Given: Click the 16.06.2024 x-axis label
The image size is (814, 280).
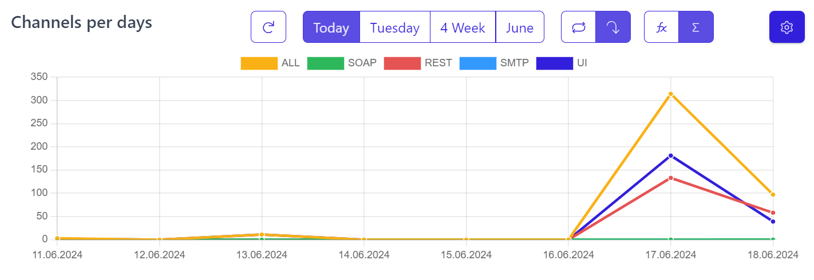Looking at the screenshot, I should click(x=568, y=255).
